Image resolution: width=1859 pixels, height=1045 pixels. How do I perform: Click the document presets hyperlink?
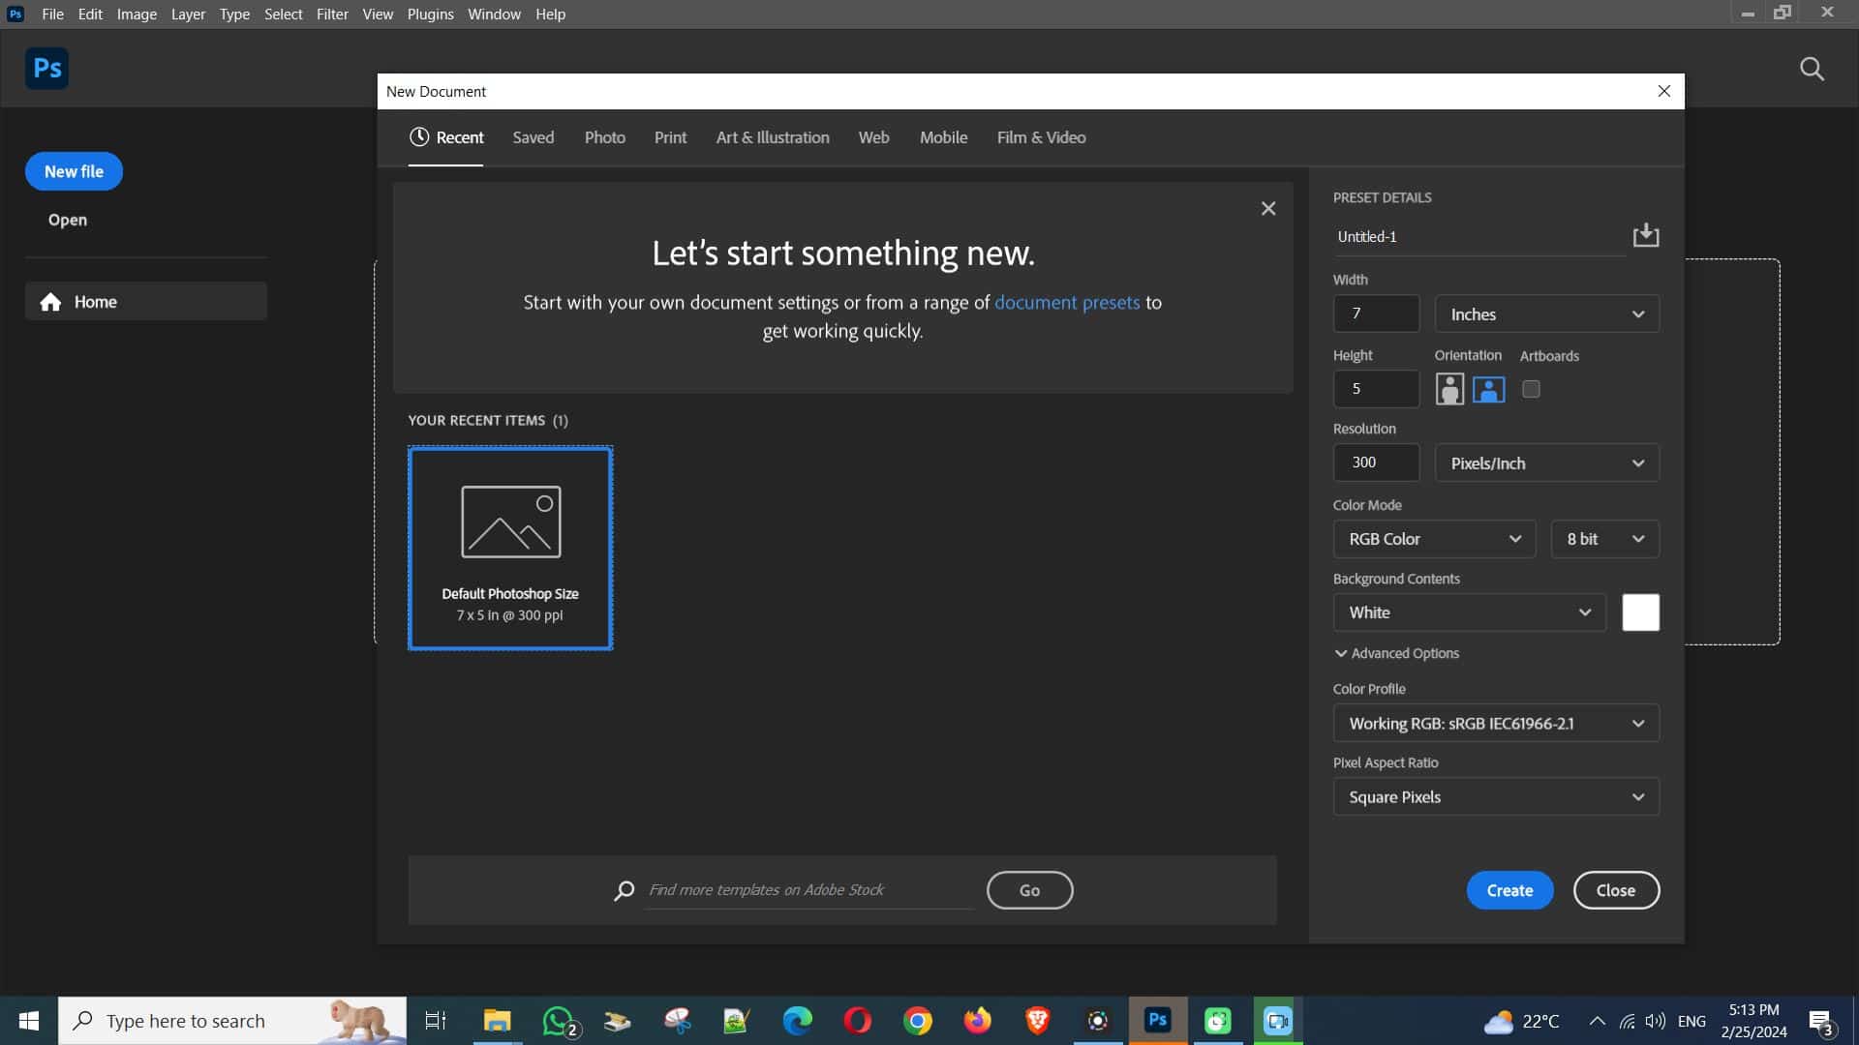coord(1067,301)
